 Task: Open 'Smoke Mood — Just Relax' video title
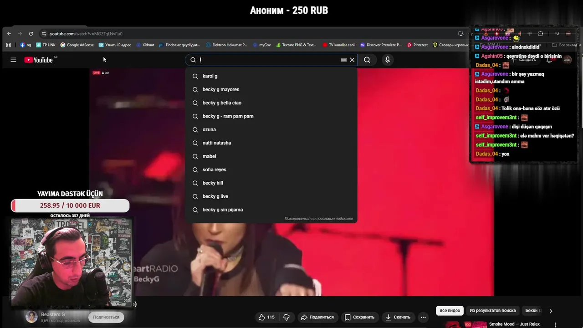[514, 324]
